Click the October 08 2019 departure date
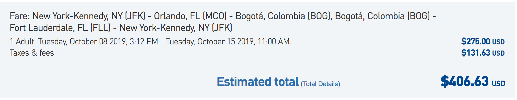The width and height of the screenshot is (517, 100). (98, 41)
